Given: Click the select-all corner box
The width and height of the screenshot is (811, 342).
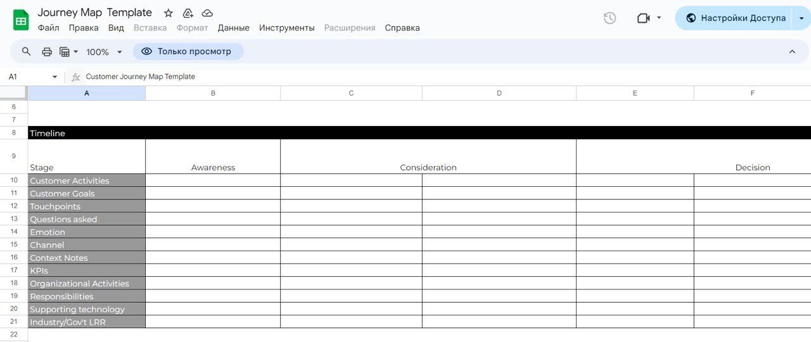Looking at the screenshot, I should pyautogui.click(x=14, y=93).
